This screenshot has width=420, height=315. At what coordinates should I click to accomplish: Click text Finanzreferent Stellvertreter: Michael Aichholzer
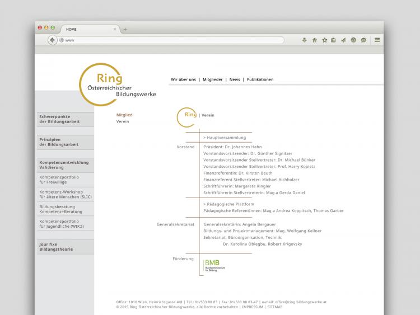tap(251, 180)
